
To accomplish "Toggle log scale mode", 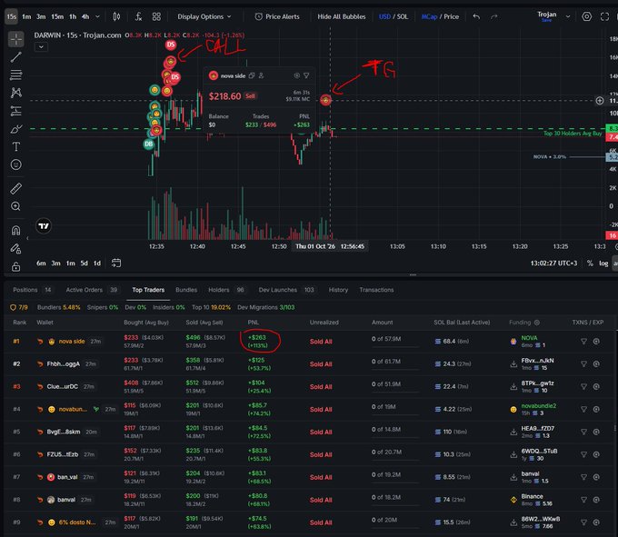I will point(603,264).
